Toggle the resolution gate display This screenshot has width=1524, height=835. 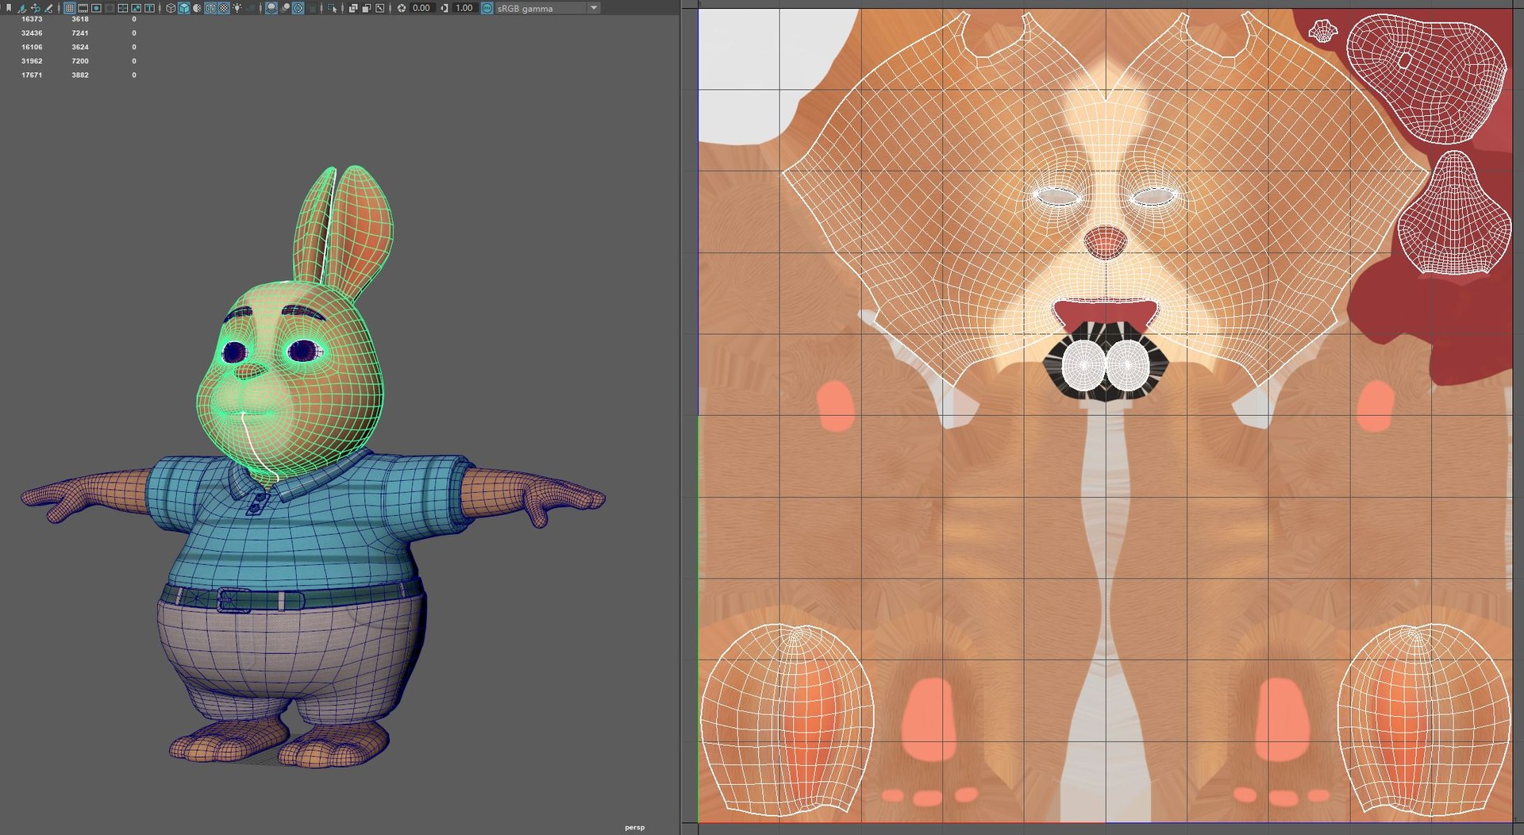pos(96,8)
